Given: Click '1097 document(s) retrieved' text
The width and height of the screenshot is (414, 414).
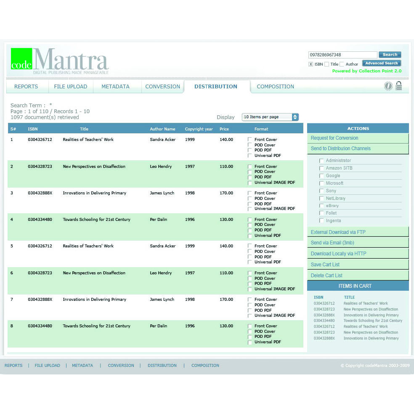Looking at the screenshot, I should tap(45, 117).
